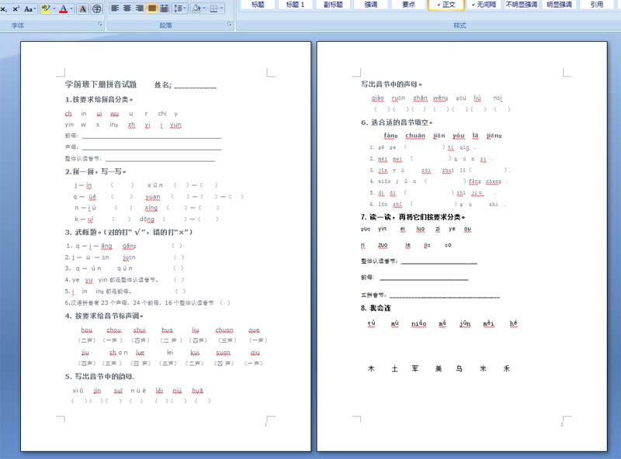Click heading 8.我会连

coord(376,308)
